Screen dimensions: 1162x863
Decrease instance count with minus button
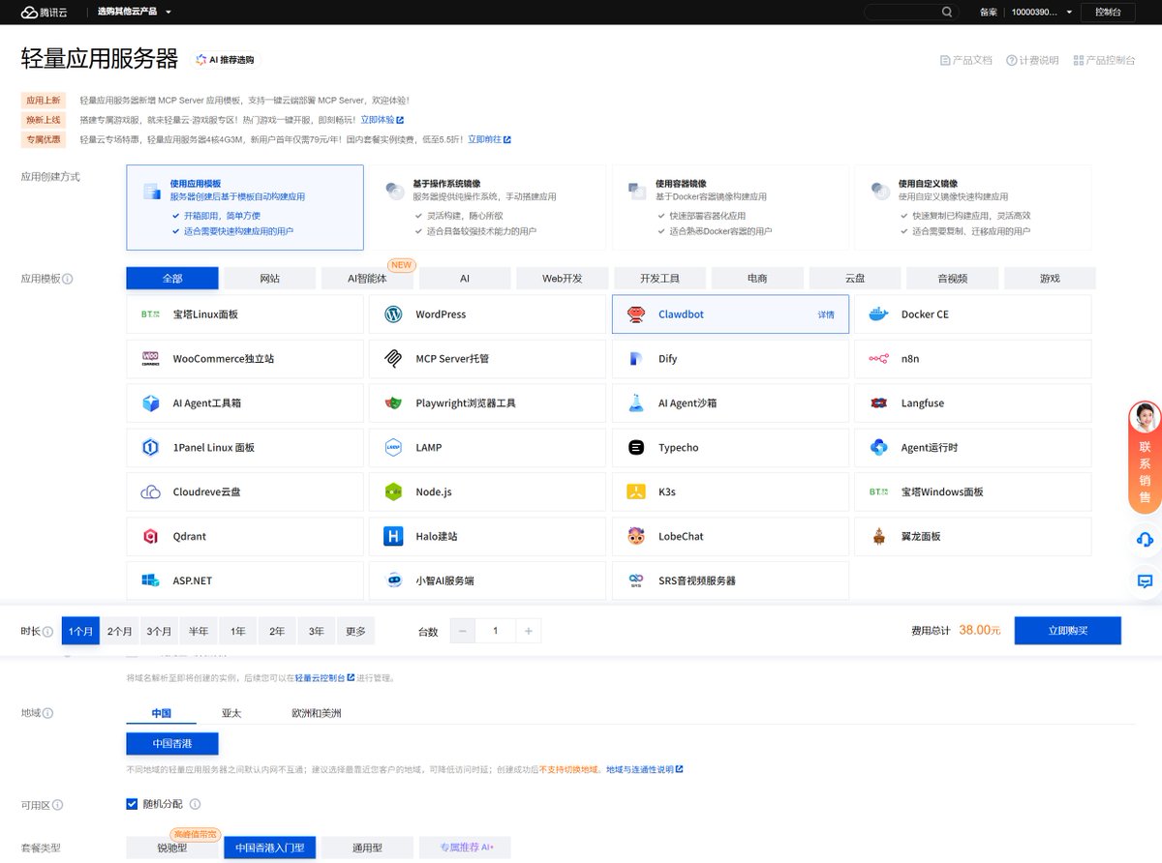(x=462, y=631)
